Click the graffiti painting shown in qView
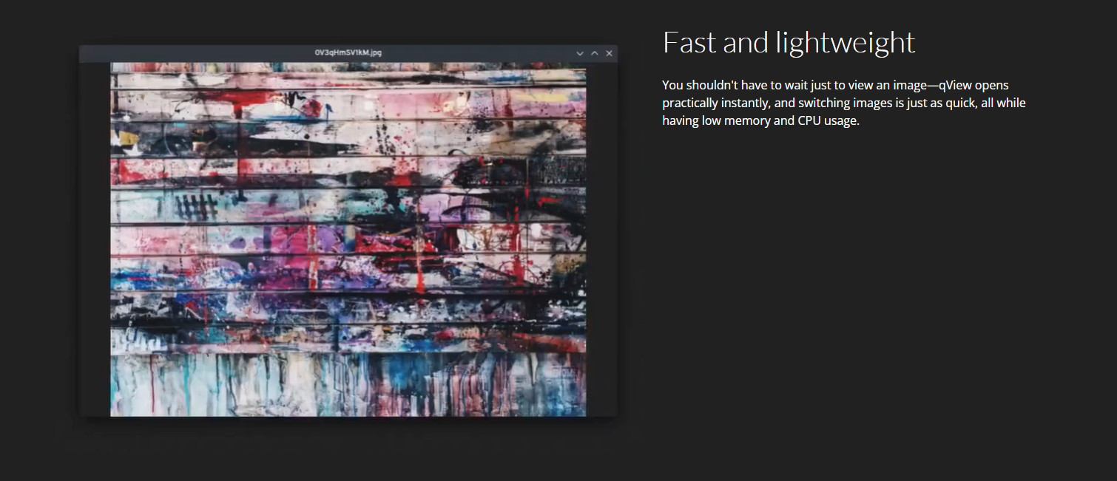The width and height of the screenshot is (1117, 481). (x=348, y=239)
